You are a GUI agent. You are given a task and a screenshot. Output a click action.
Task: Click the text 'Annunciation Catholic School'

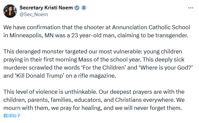click(x=151, y=27)
